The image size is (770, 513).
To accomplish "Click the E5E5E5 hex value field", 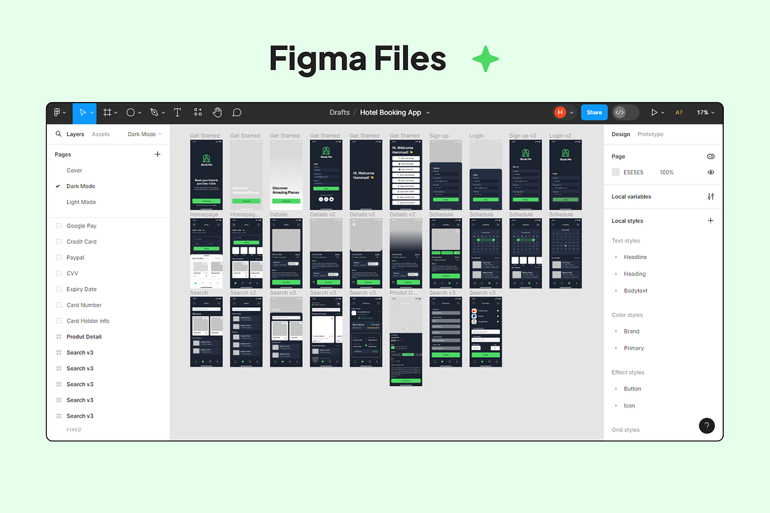I will coord(633,172).
